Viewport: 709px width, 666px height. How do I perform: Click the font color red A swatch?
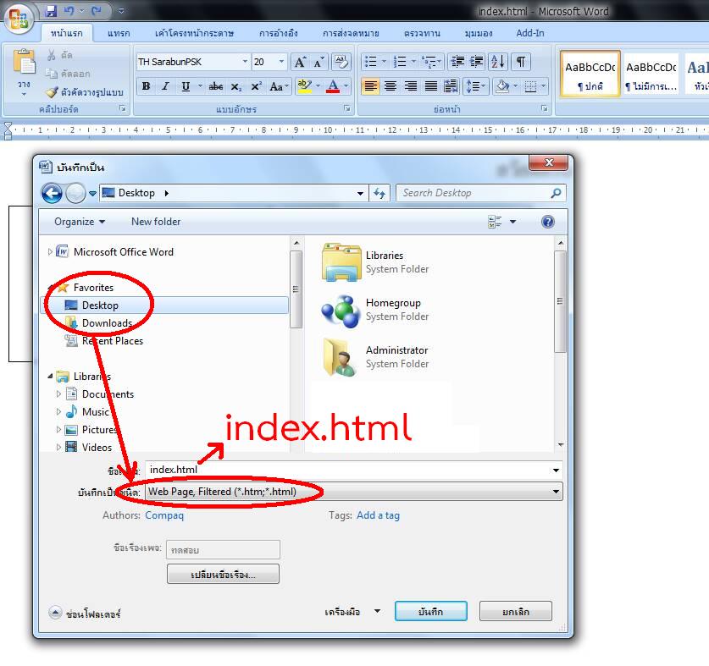333,86
